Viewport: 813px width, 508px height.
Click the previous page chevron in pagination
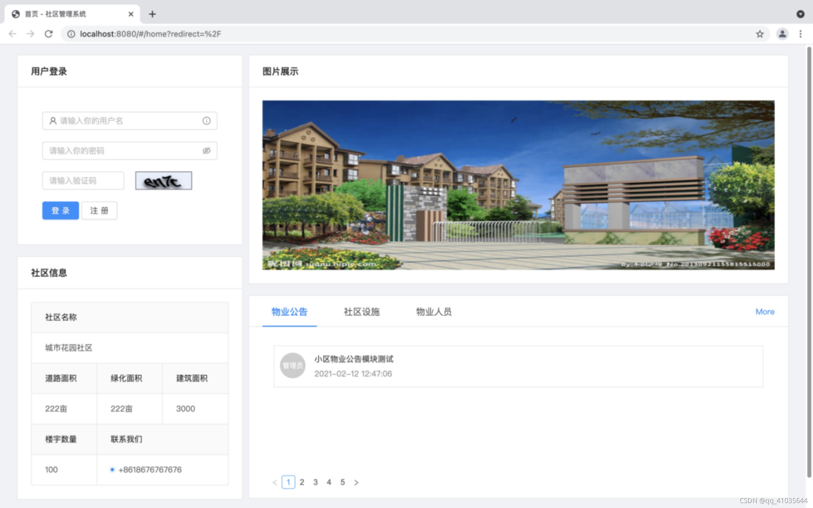click(x=275, y=482)
